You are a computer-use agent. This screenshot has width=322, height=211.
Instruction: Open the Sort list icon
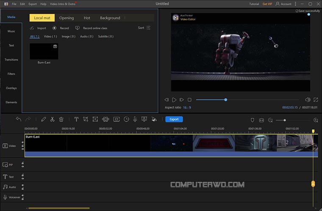148,28
